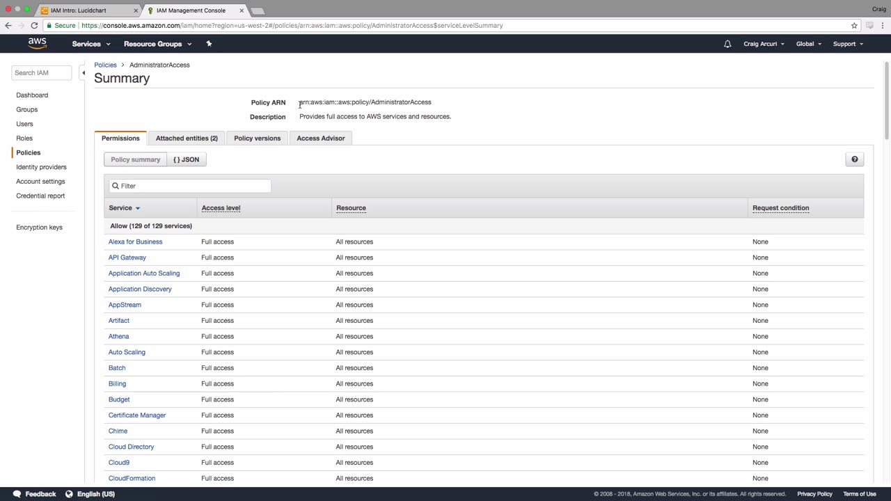Open a new browser tab
This screenshot has width=891, height=501.
[x=258, y=10]
